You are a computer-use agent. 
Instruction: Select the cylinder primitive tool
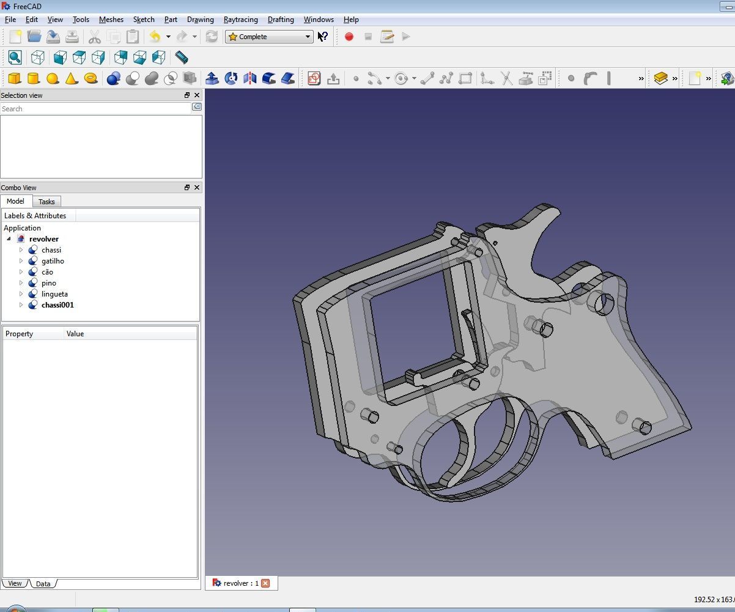tap(34, 78)
